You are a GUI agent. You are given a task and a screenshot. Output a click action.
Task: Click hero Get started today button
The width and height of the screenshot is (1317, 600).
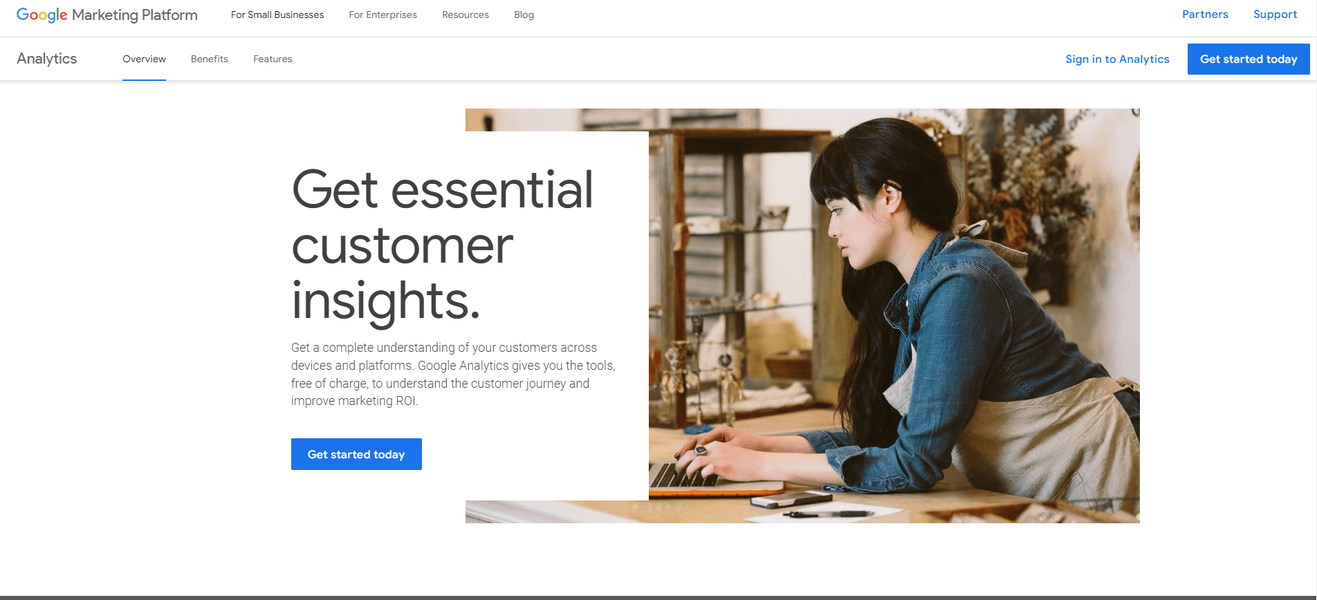pos(356,454)
